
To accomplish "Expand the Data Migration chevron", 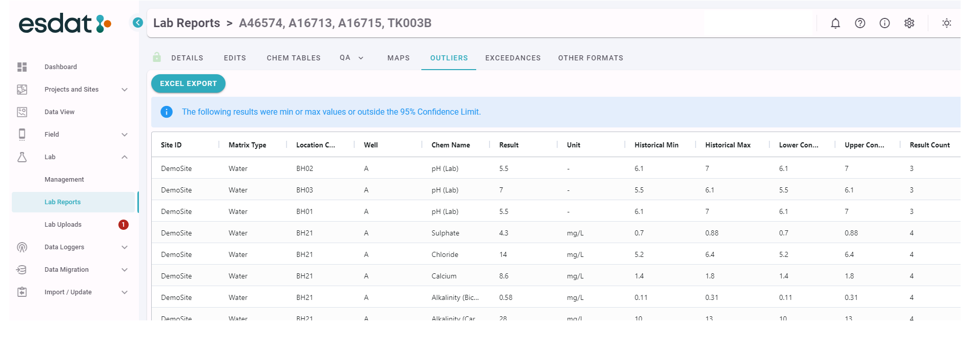I will 125,270.
